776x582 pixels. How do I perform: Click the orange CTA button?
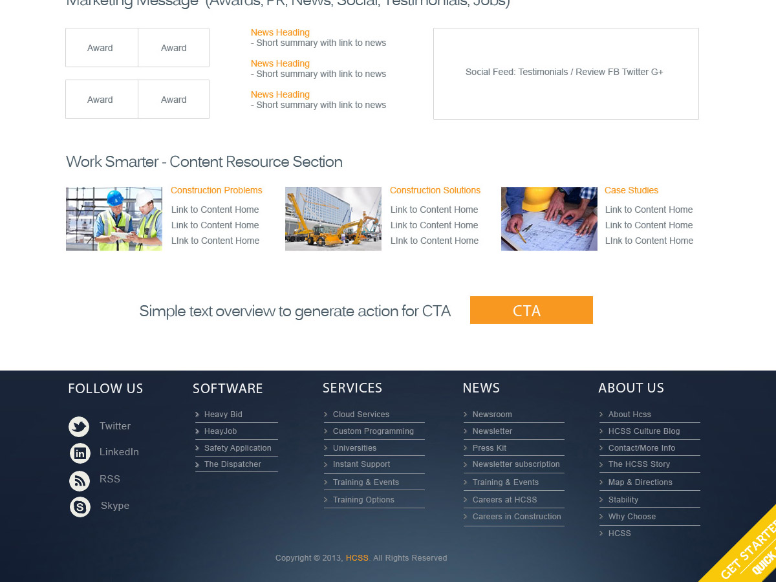point(532,310)
